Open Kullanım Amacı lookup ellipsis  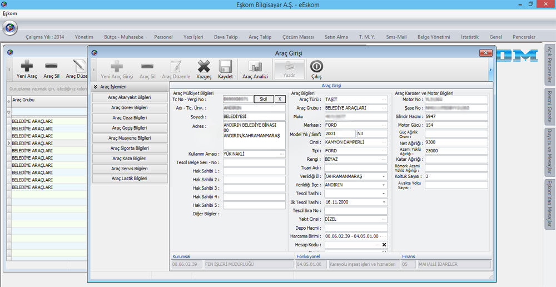point(282,154)
